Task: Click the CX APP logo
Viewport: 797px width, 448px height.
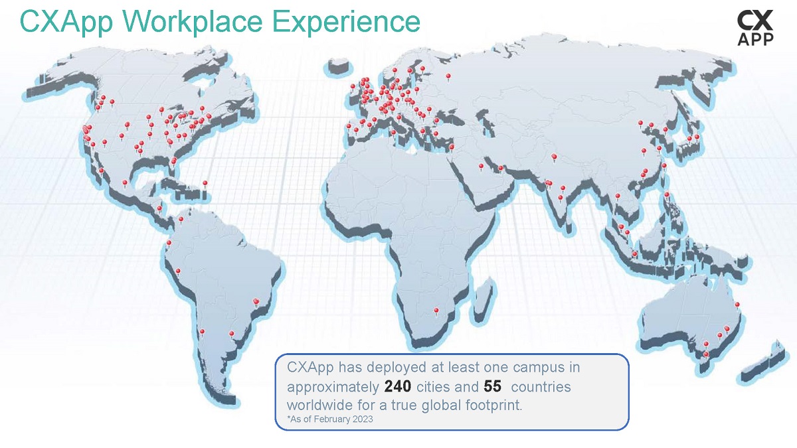Action: [x=754, y=29]
